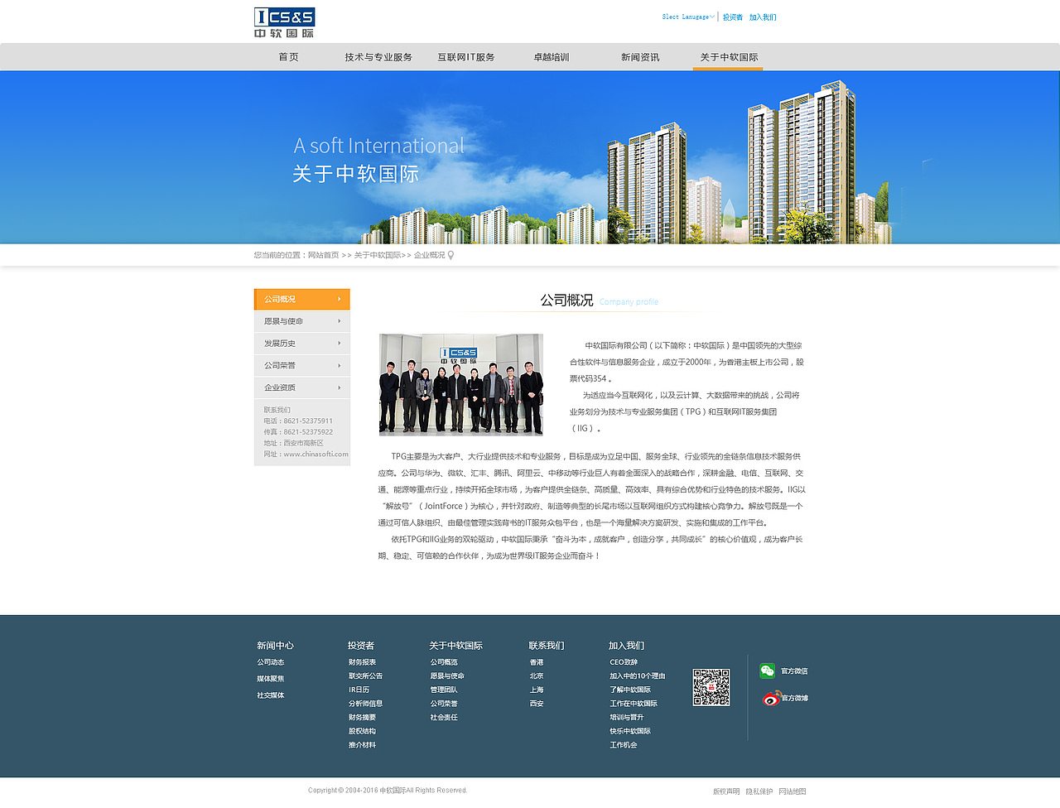Open 互联网IT服务 in the top navigation
The width and height of the screenshot is (1060, 808).
pos(466,56)
